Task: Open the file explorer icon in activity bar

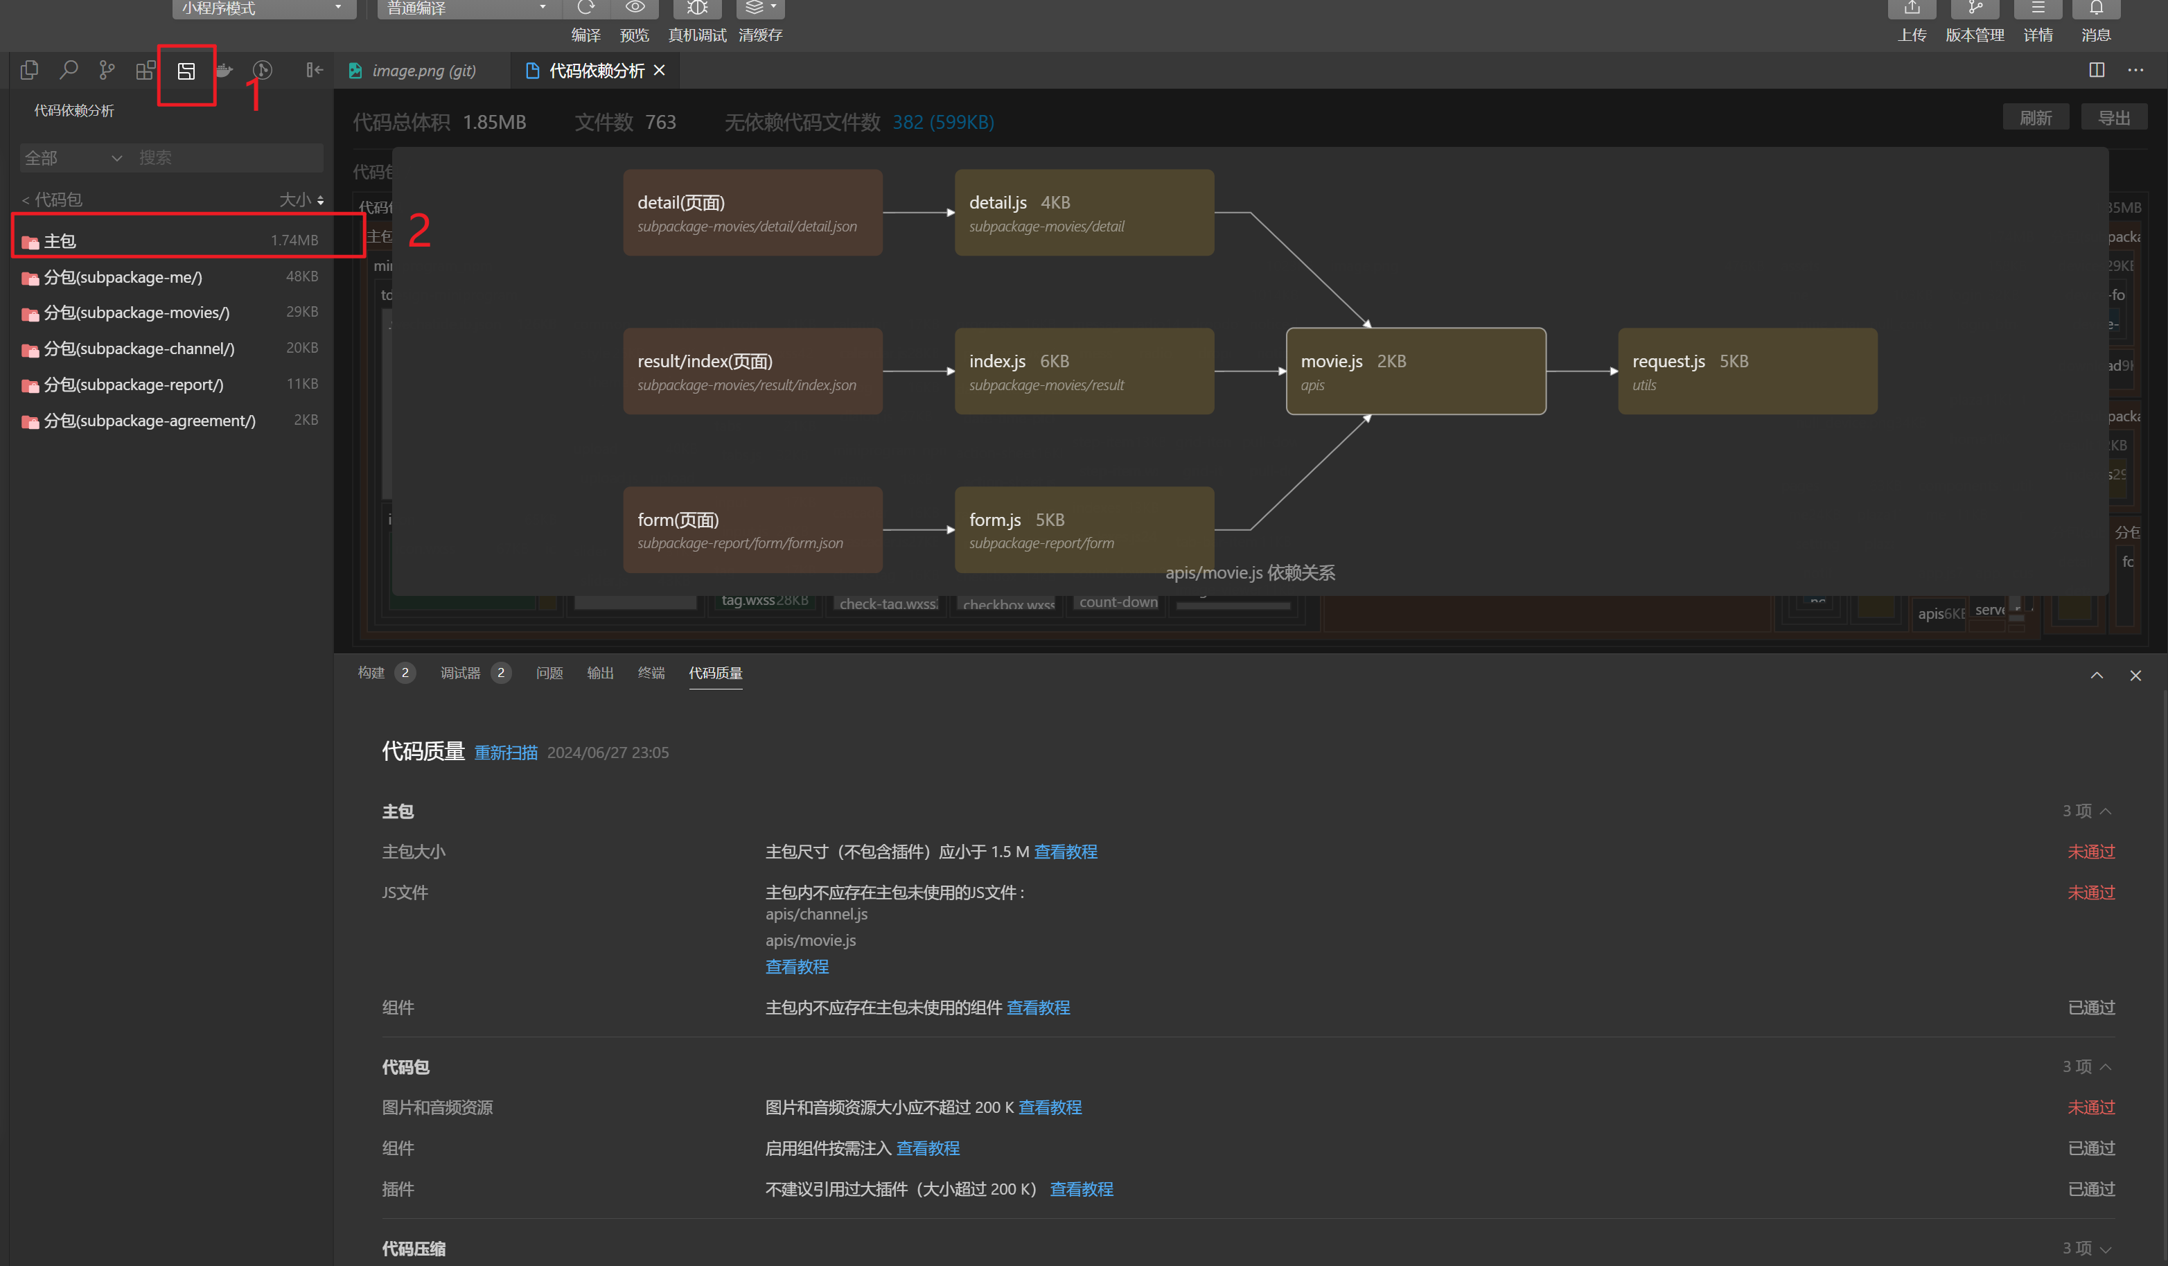Action: 29,70
